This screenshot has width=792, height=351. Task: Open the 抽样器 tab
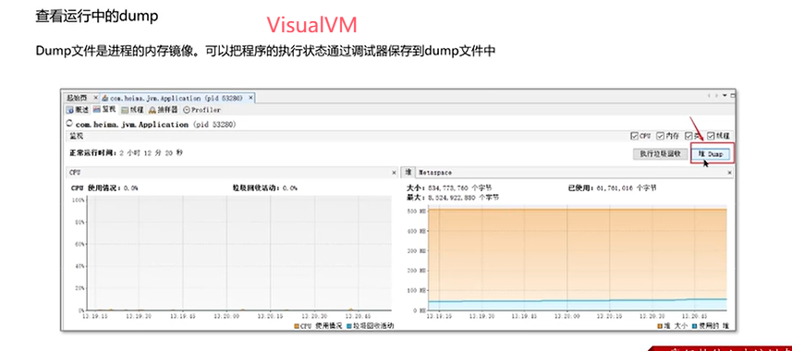click(164, 110)
